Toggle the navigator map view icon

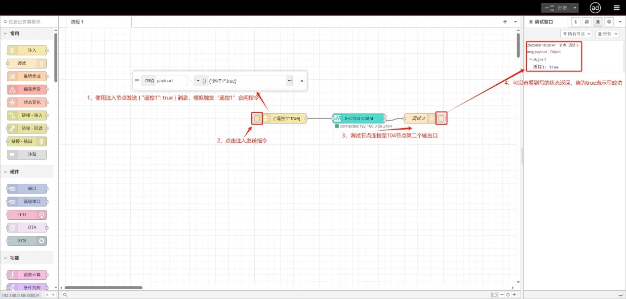coord(495,295)
